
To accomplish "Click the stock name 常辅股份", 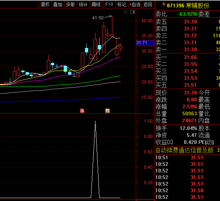I will click(198, 5).
